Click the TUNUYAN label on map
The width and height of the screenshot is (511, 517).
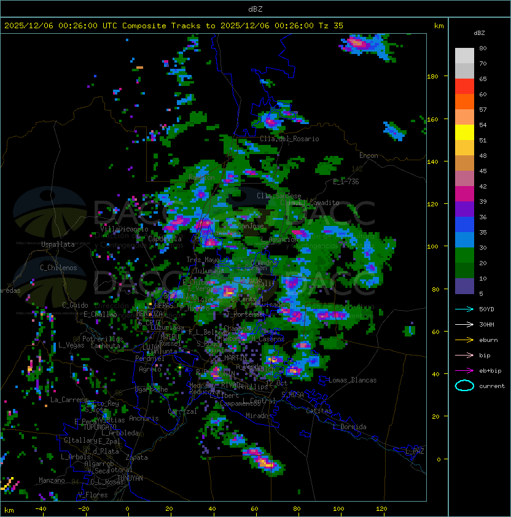130,478
